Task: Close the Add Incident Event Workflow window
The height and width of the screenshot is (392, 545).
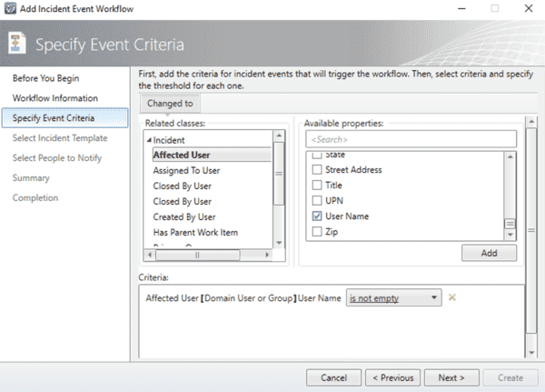Action: (x=529, y=8)
